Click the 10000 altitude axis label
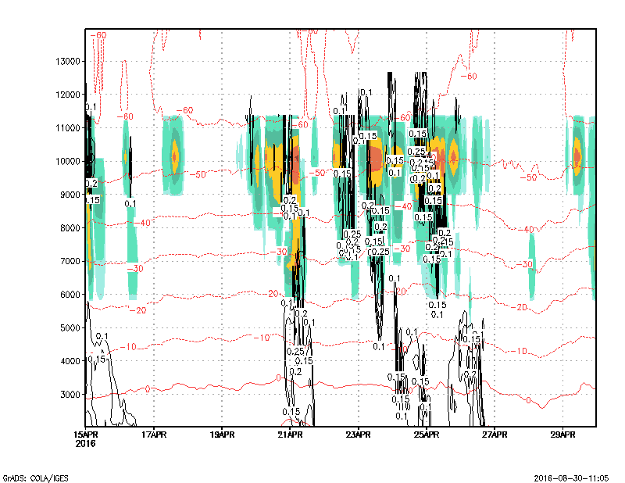Image resolution: width=625 pixels, height=483 pixels. point(68,162)
